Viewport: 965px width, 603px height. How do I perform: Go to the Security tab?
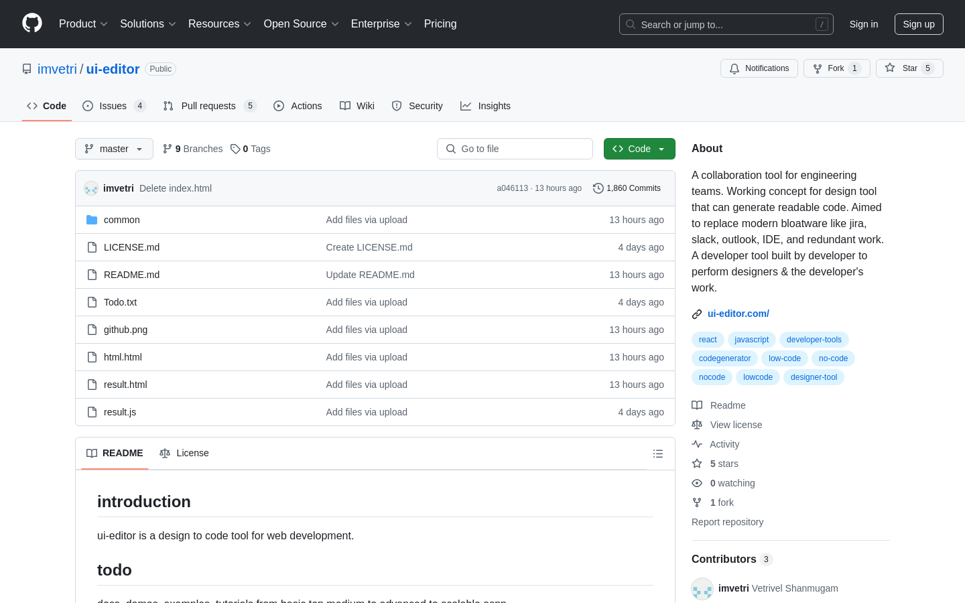pyautogui.click(x=417, y=106)
